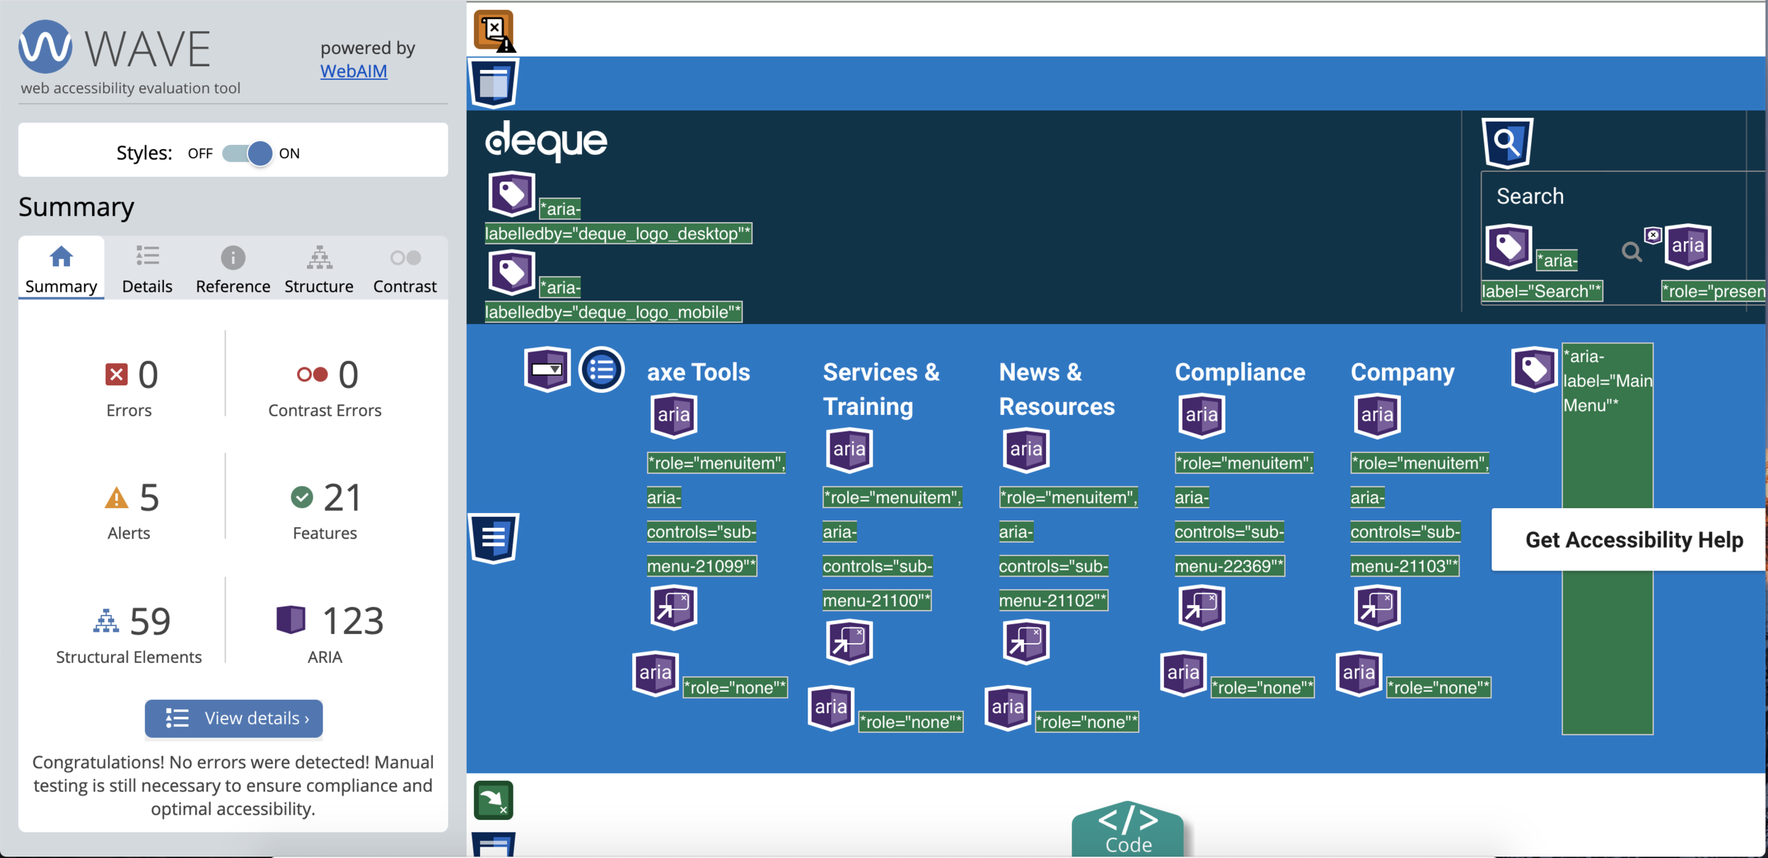1768x858 pixels.
Task: Click the ARIA icon below axe Tools
Action: coord(673,415)
